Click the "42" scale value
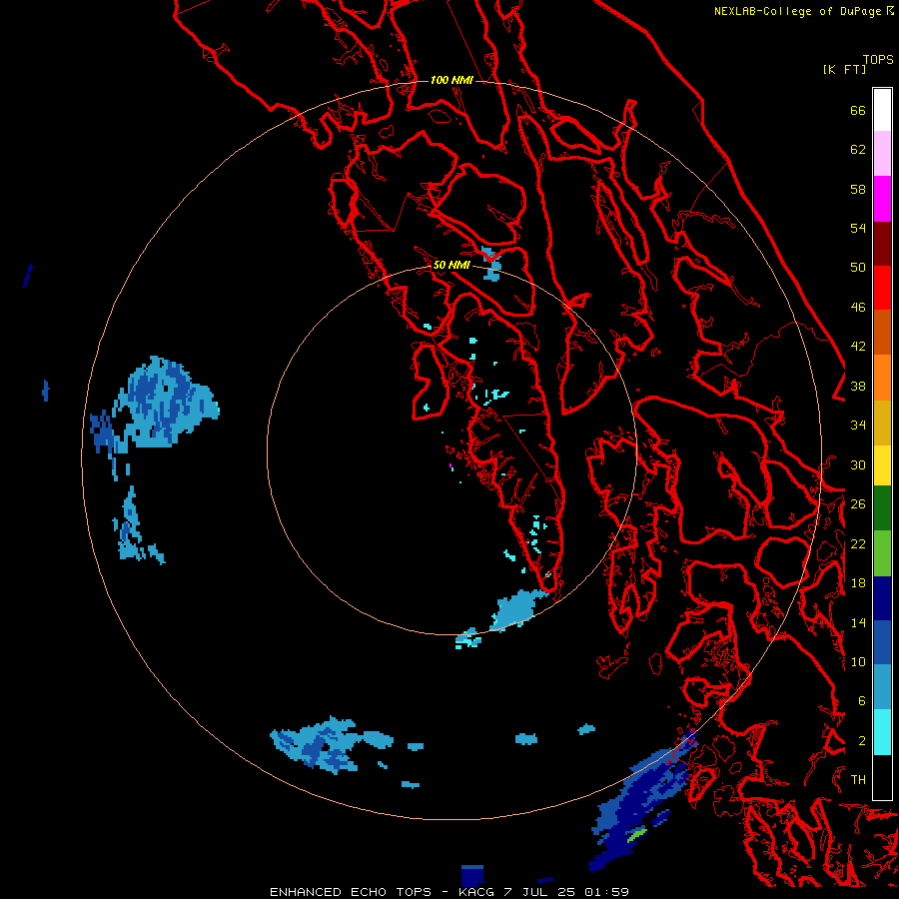 point(858,347)
